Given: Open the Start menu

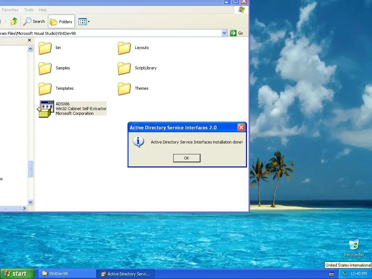Looking at the screenshot, I should (17, 274).
